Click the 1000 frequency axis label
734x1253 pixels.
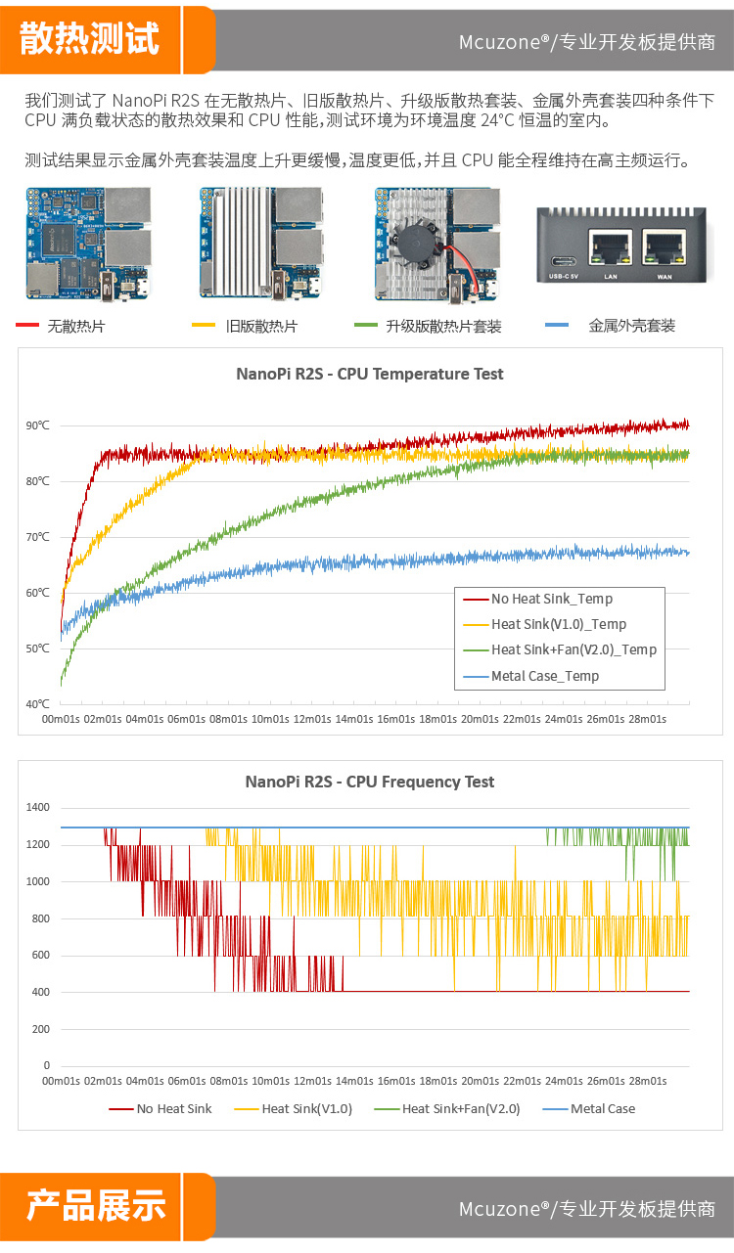point(38,881)
